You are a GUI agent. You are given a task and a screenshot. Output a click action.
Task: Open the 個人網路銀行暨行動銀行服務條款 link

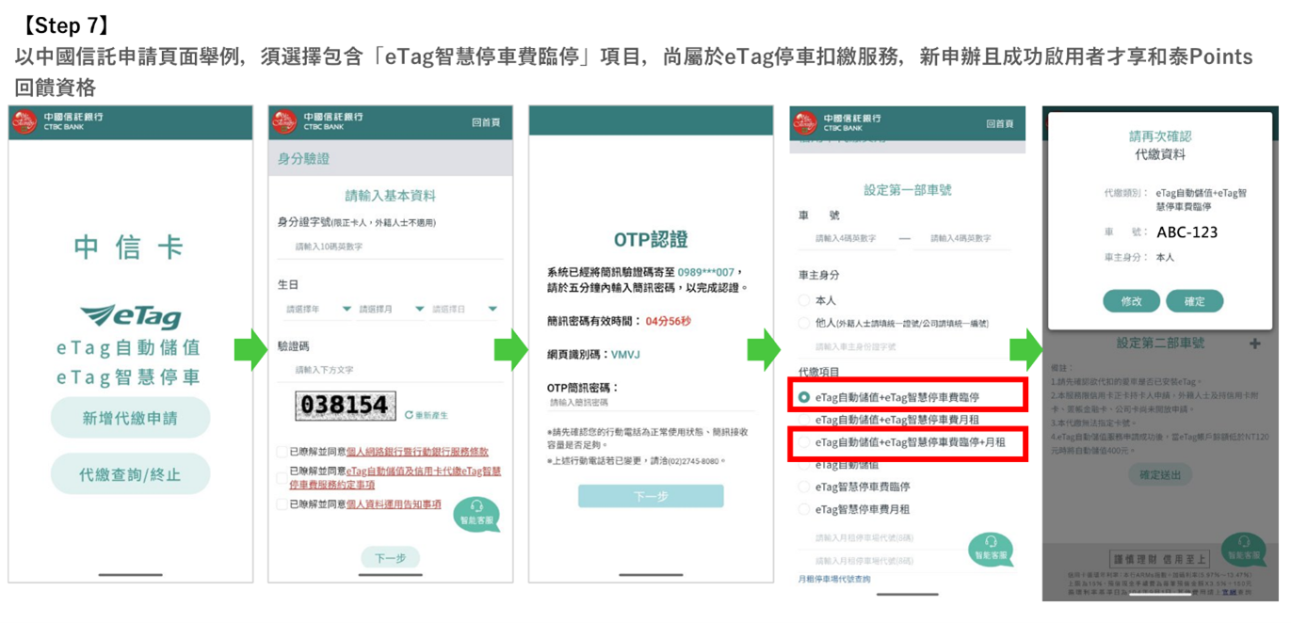click(x=417, y=452)
